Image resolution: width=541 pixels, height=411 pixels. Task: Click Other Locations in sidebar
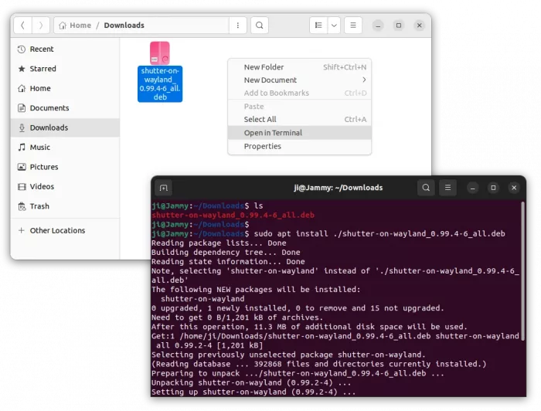tap(57, 230)
